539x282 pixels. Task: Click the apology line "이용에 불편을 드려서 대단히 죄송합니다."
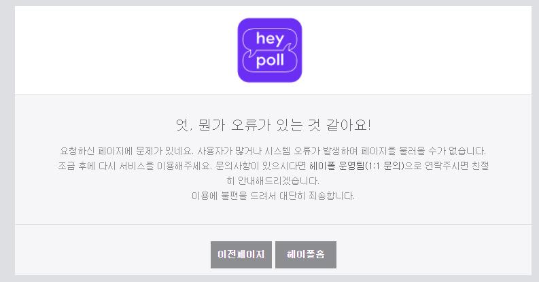click(x=273, y=196)
